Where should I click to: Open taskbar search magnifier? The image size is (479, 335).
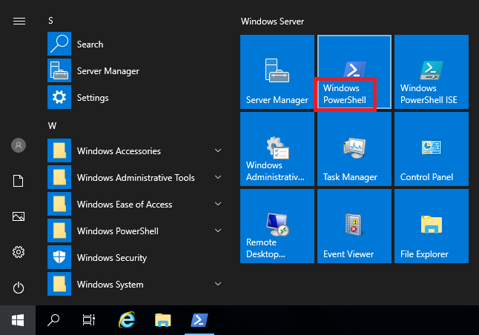coord(53,320)
